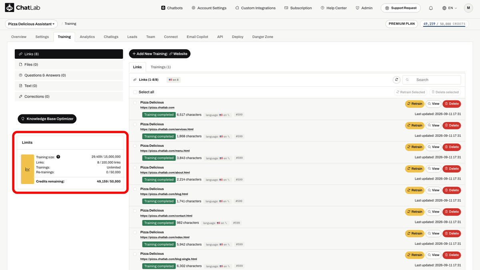Open Custom Integrations page
480x270 pixels.
[x=255, y=8]
